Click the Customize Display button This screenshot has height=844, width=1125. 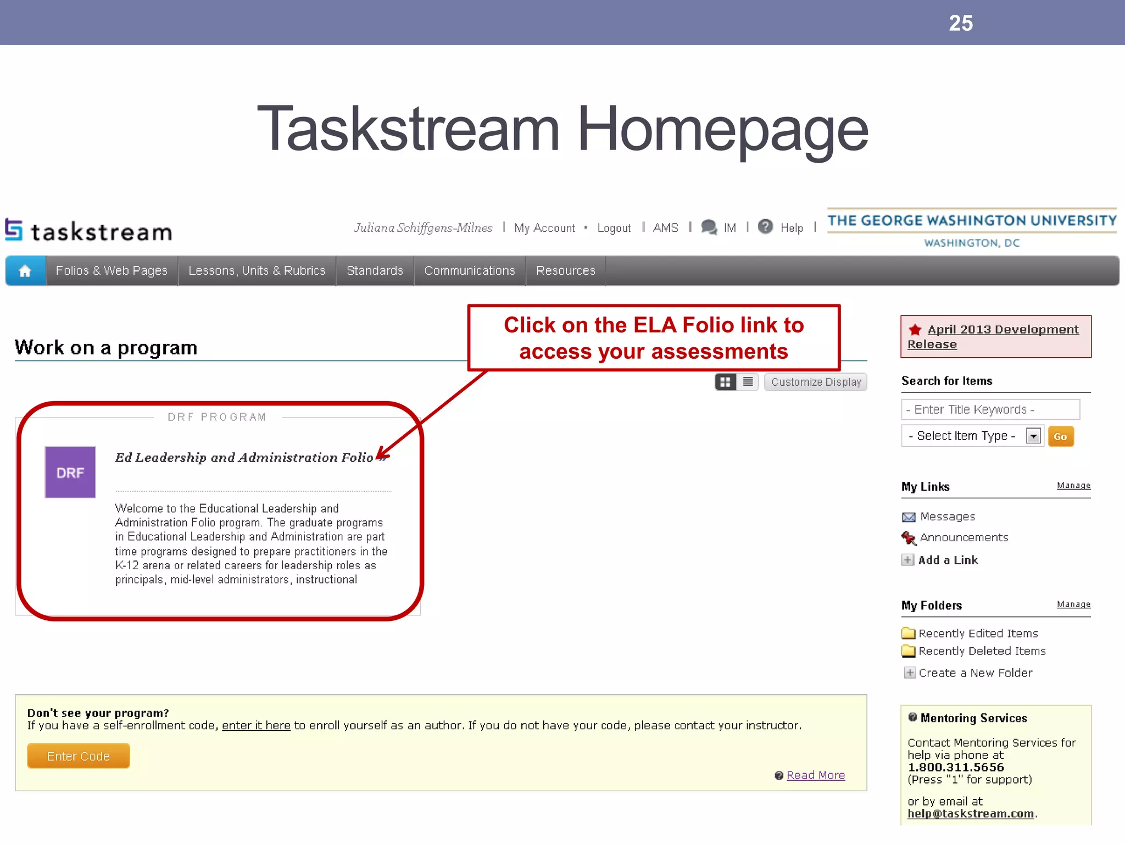pyautogui.click(x=816, y=382)
